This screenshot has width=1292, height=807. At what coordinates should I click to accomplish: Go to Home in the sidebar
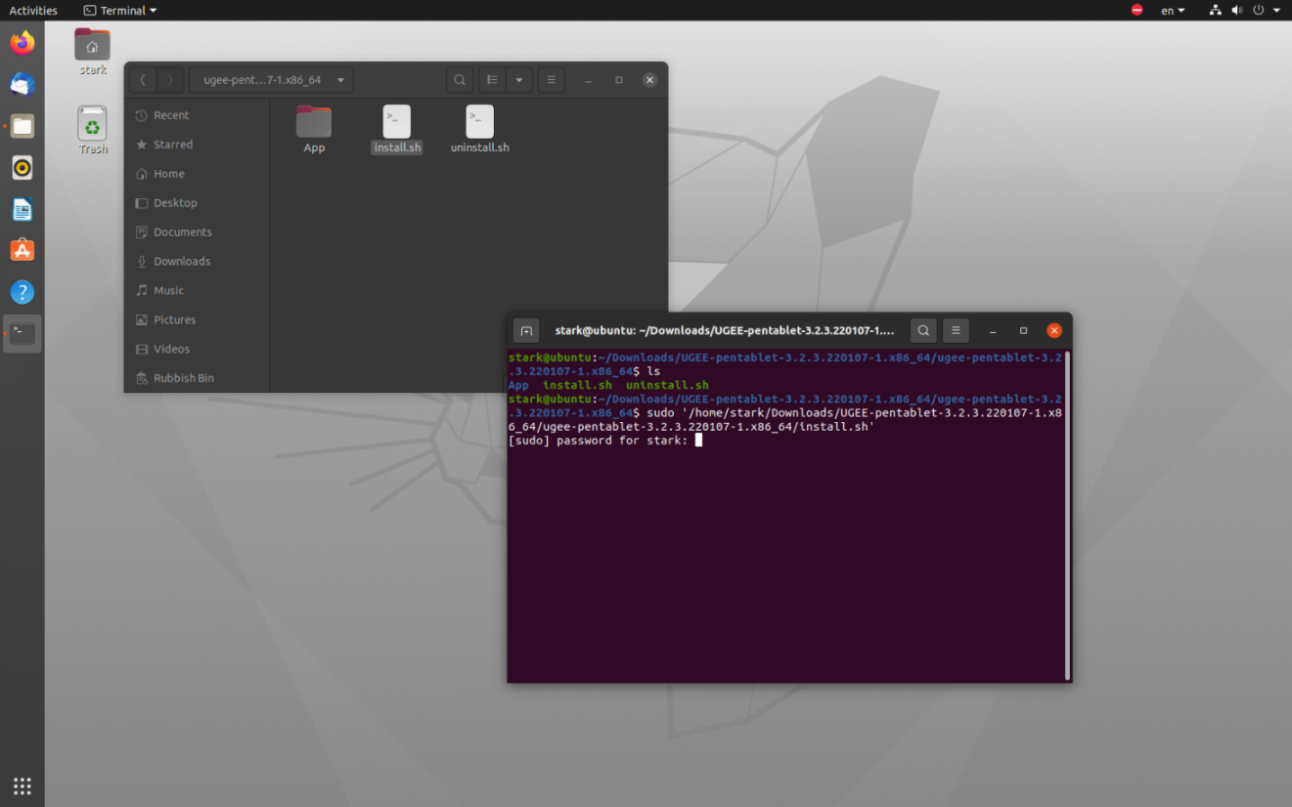[x=168, y=174]
